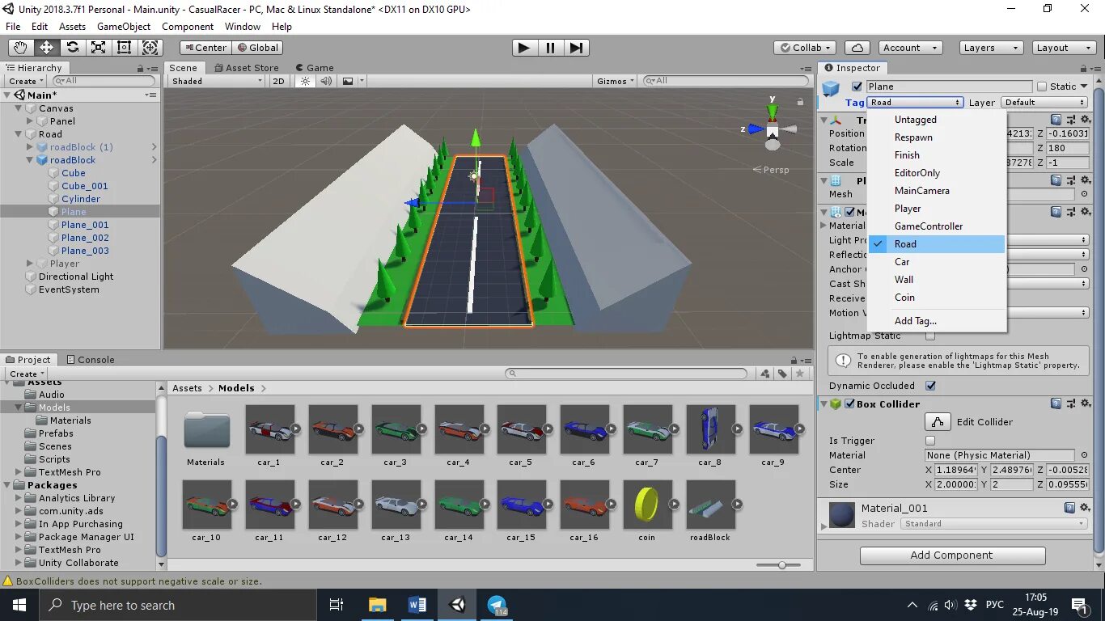The height and width of the screenshot is (621, 1105).
Task: Open Telegram from the taskbar
Action: (x=497, y=605)
